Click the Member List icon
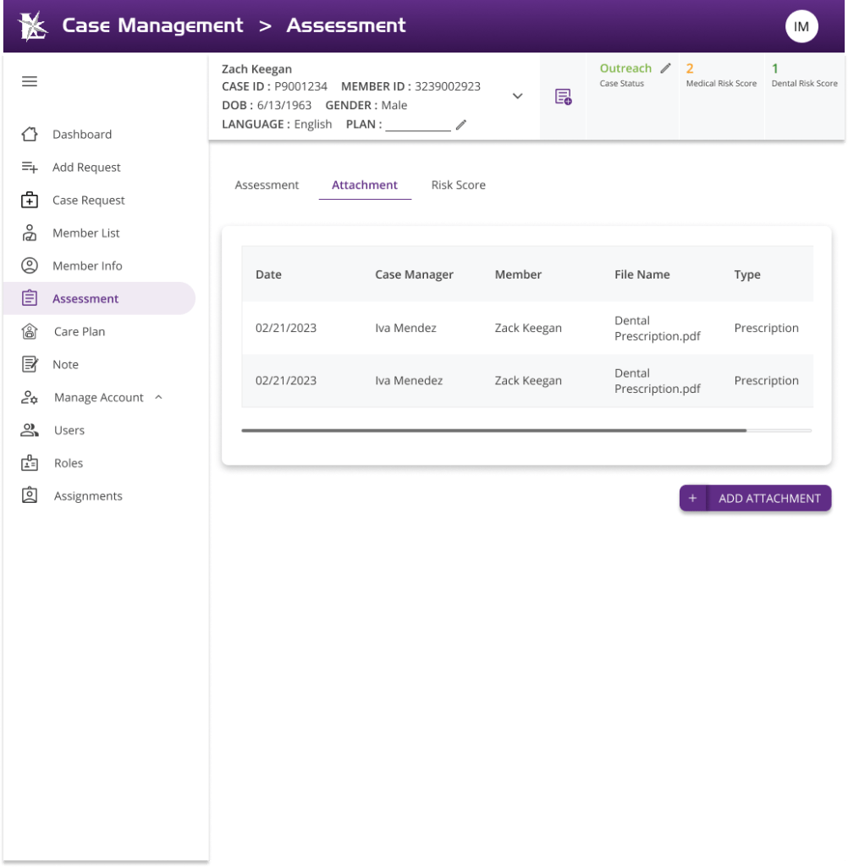 30,234
